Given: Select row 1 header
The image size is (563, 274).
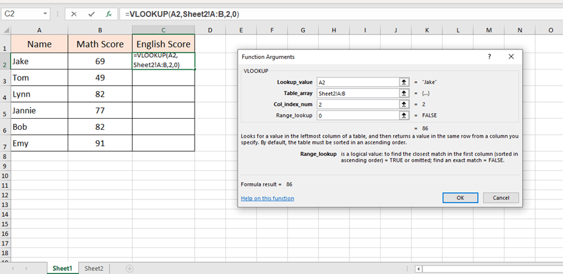Looking at the screenshot, I should coord(5,44).
